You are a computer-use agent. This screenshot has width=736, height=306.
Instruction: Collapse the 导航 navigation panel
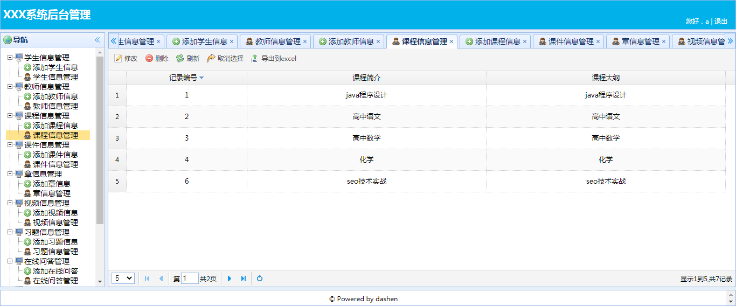click(x=98, y=40)
